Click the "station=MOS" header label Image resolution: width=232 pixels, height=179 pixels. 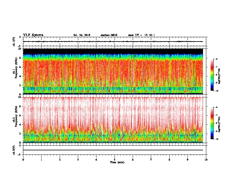pyautogui.click(x=109, y=35)
